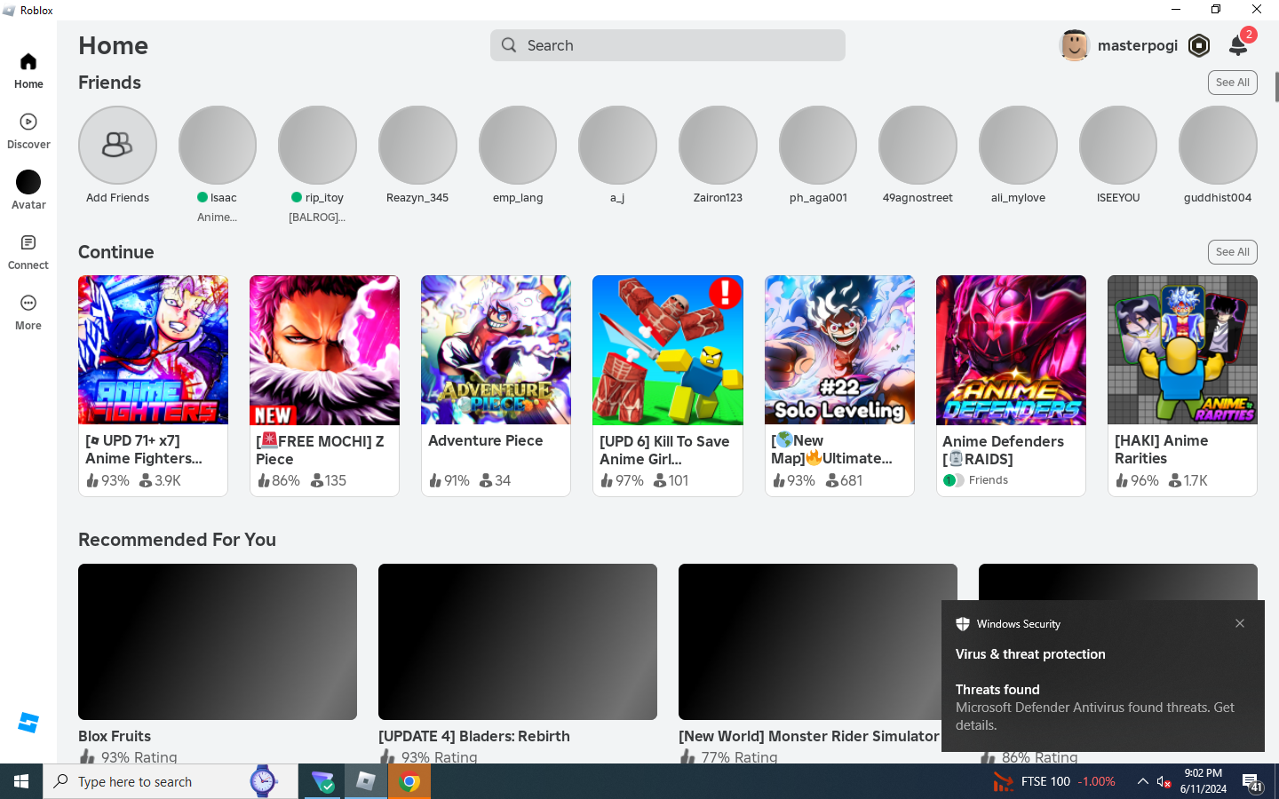Open Anime Defenders RAIDS thumbnail
Viewport: 1279px width, 799px height.
tap(1011, 350)
